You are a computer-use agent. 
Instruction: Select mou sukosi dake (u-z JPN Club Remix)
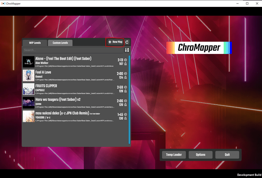[75, 116]
